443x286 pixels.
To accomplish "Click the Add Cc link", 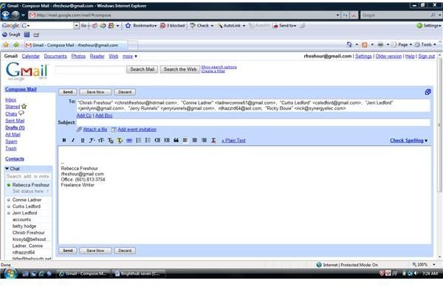I will coord(84,116).
